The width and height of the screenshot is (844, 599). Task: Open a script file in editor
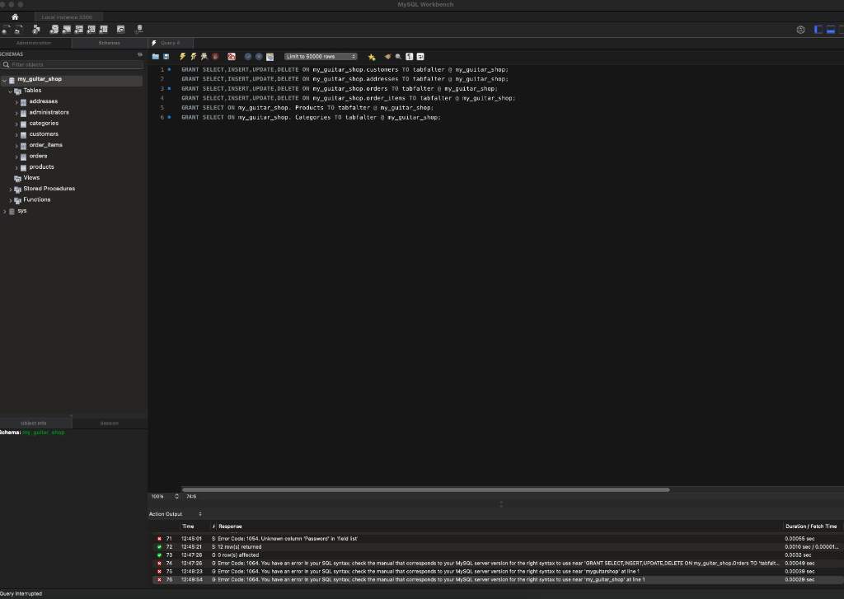point(156,57)
